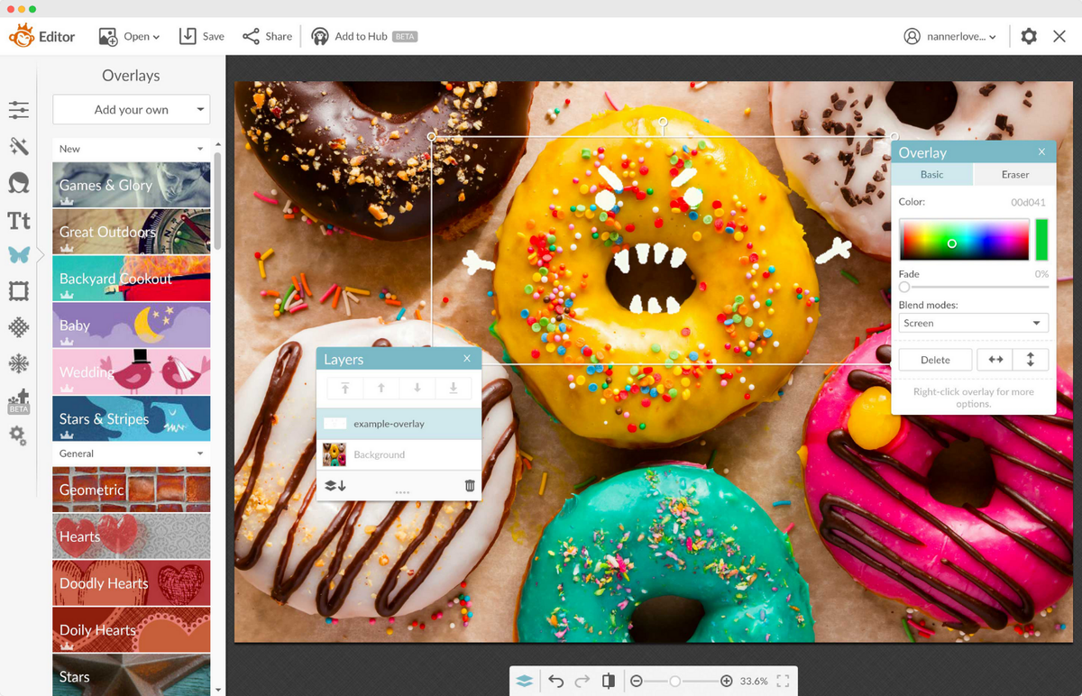Zoom out with minus icon
The height and width of the screenshot is (696, 1082).
tap(636, 682)
